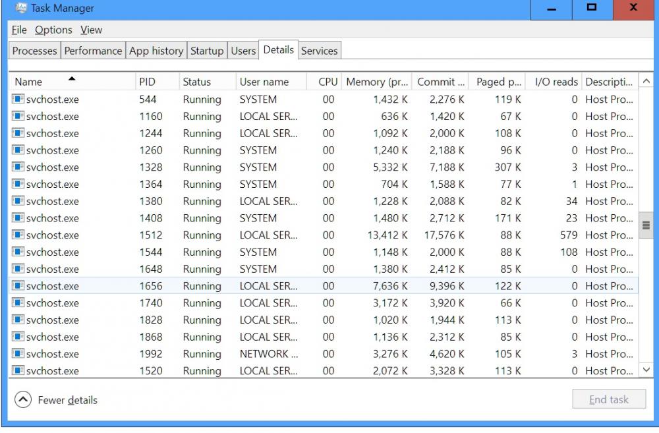Click the scrollbar down arrow
Screen dimensions: 659x433
(x=646, y=370)
